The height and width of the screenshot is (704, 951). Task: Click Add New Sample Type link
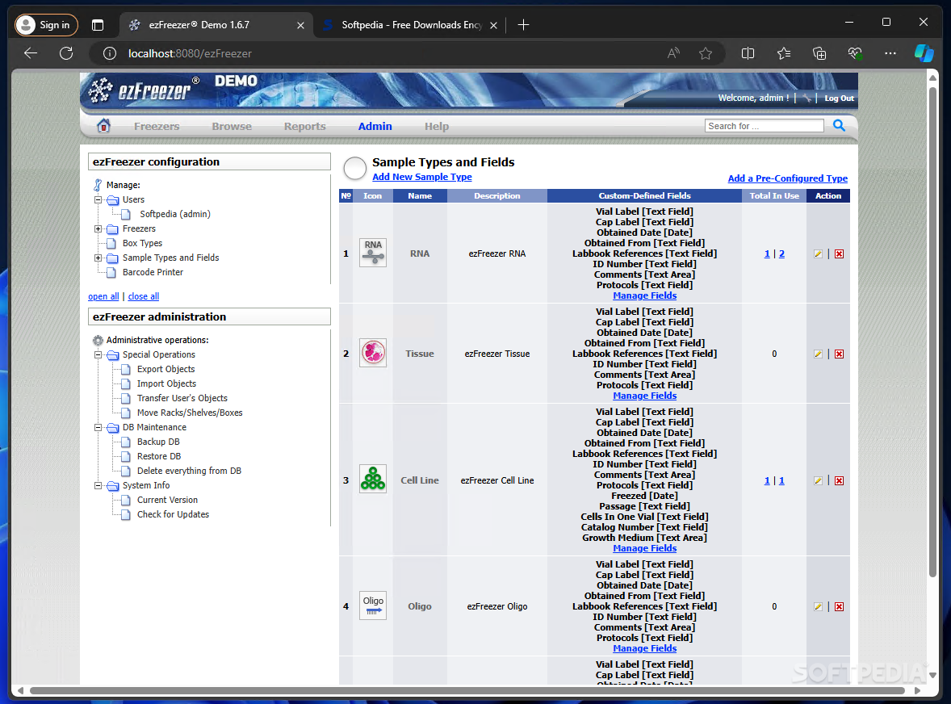tap(422, 177)
